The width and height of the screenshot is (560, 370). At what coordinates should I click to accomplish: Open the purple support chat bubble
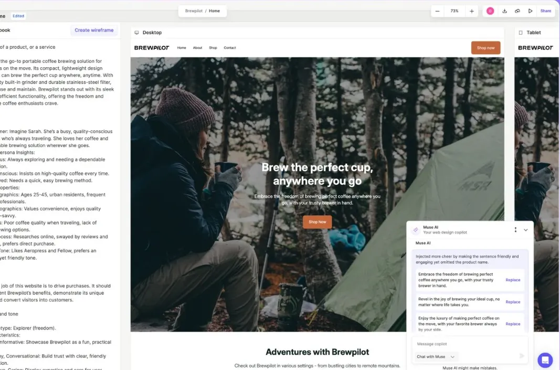(x=545, y=361)
